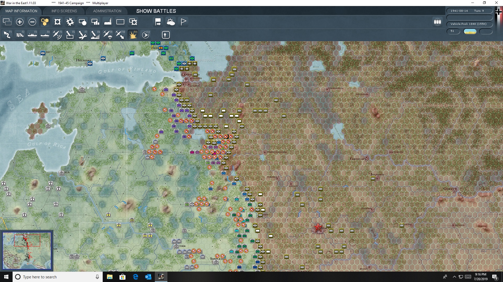Toggle the F11 show battles mode
Image resolution: width=503 pixels, height=282 pixels.
tap(133, 35)
